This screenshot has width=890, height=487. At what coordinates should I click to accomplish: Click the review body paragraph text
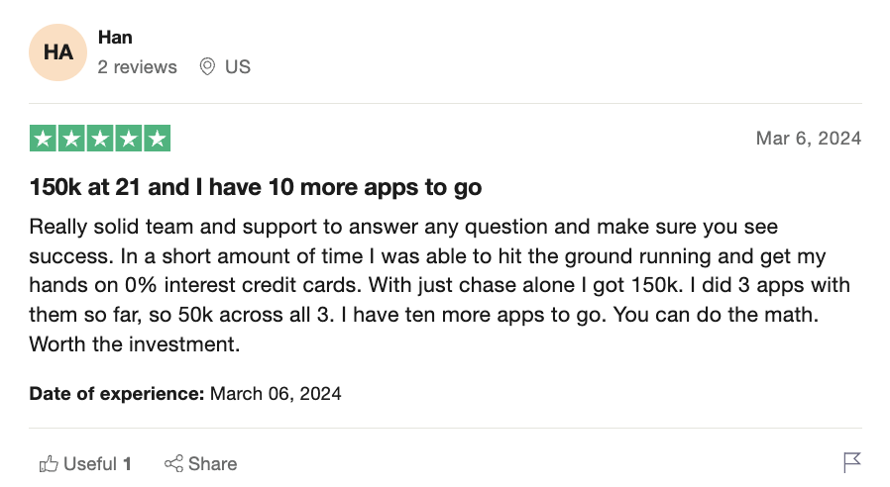(436, 285)
